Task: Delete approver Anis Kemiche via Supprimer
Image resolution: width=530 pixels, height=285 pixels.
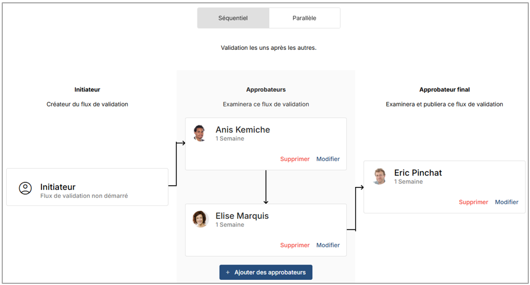Action: click(x=295, y=159)
